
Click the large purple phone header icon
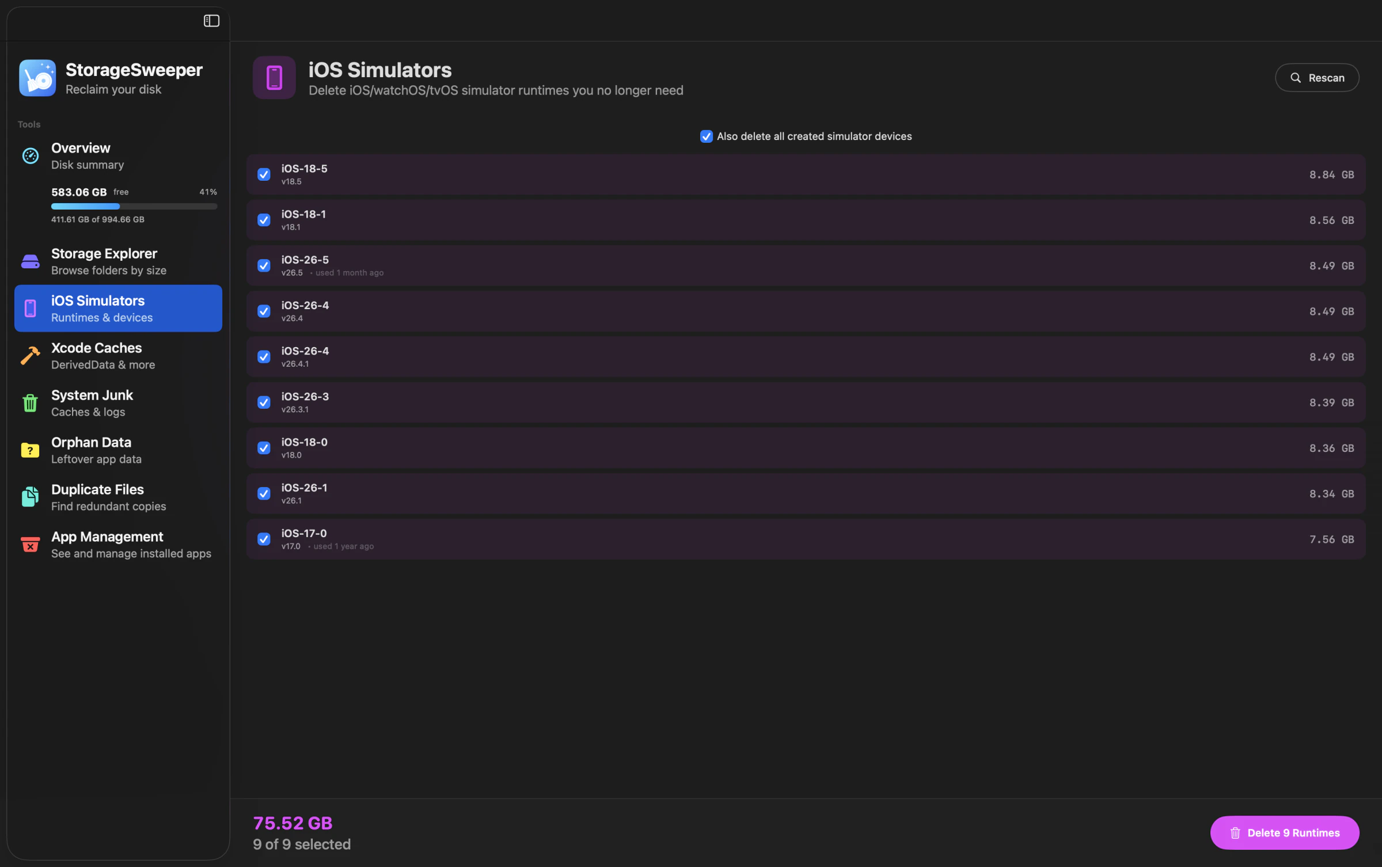(x=274, y=78)
